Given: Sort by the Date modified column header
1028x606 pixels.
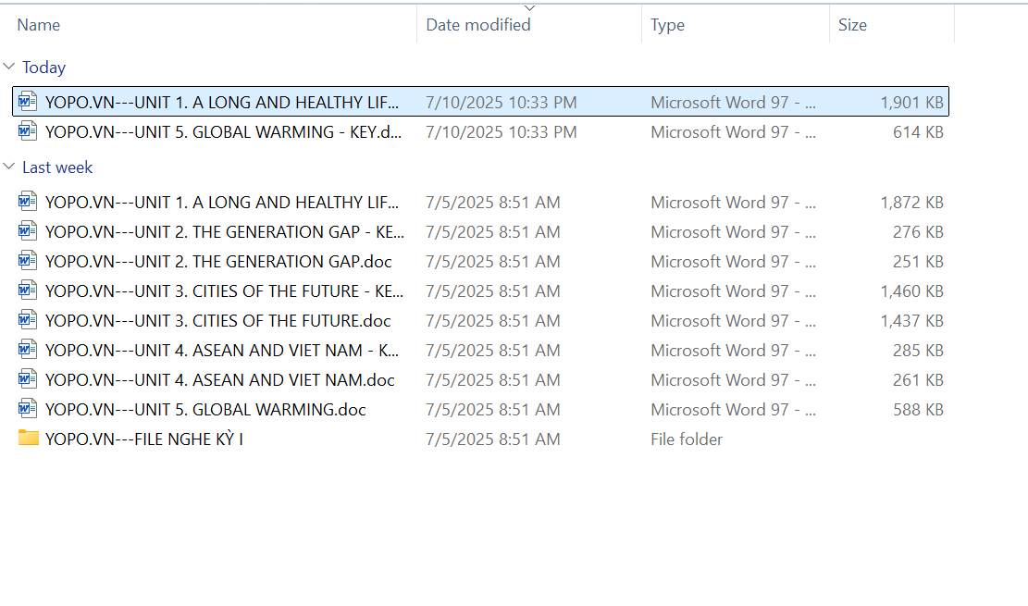Looking at the screenshot, I should 478,25.
